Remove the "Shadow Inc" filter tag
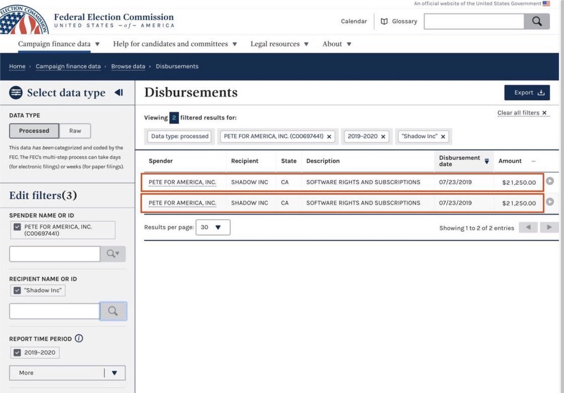The width and height of the screenshot is (564, 393). (443, 136)
